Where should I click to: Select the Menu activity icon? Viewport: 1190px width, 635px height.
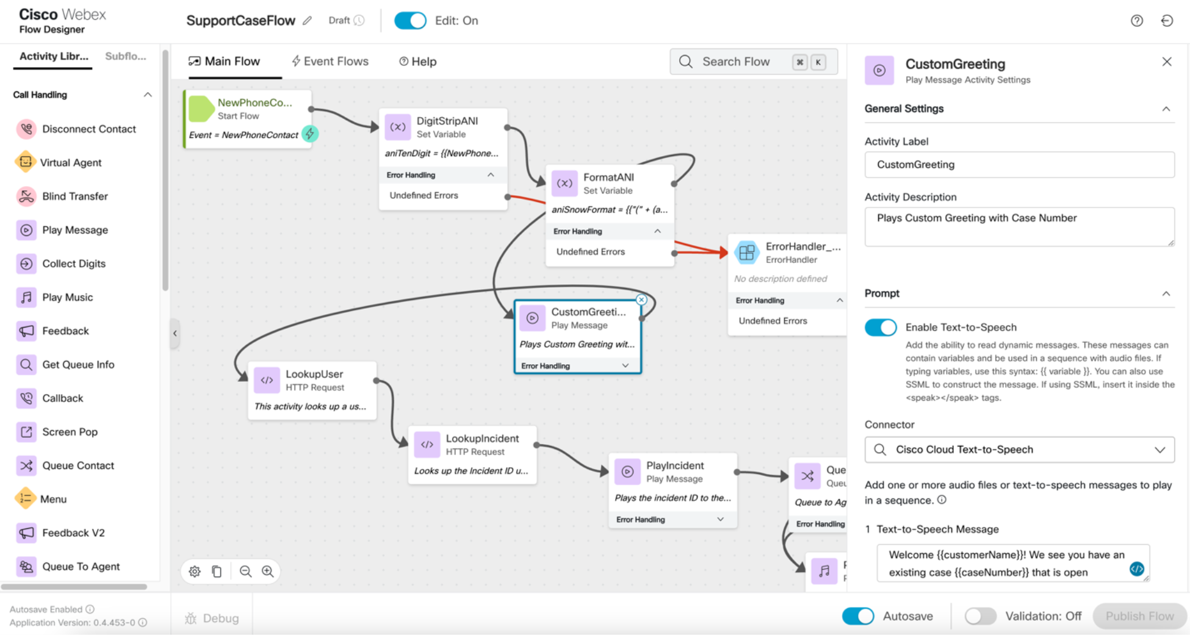click(x=26, y=499)
